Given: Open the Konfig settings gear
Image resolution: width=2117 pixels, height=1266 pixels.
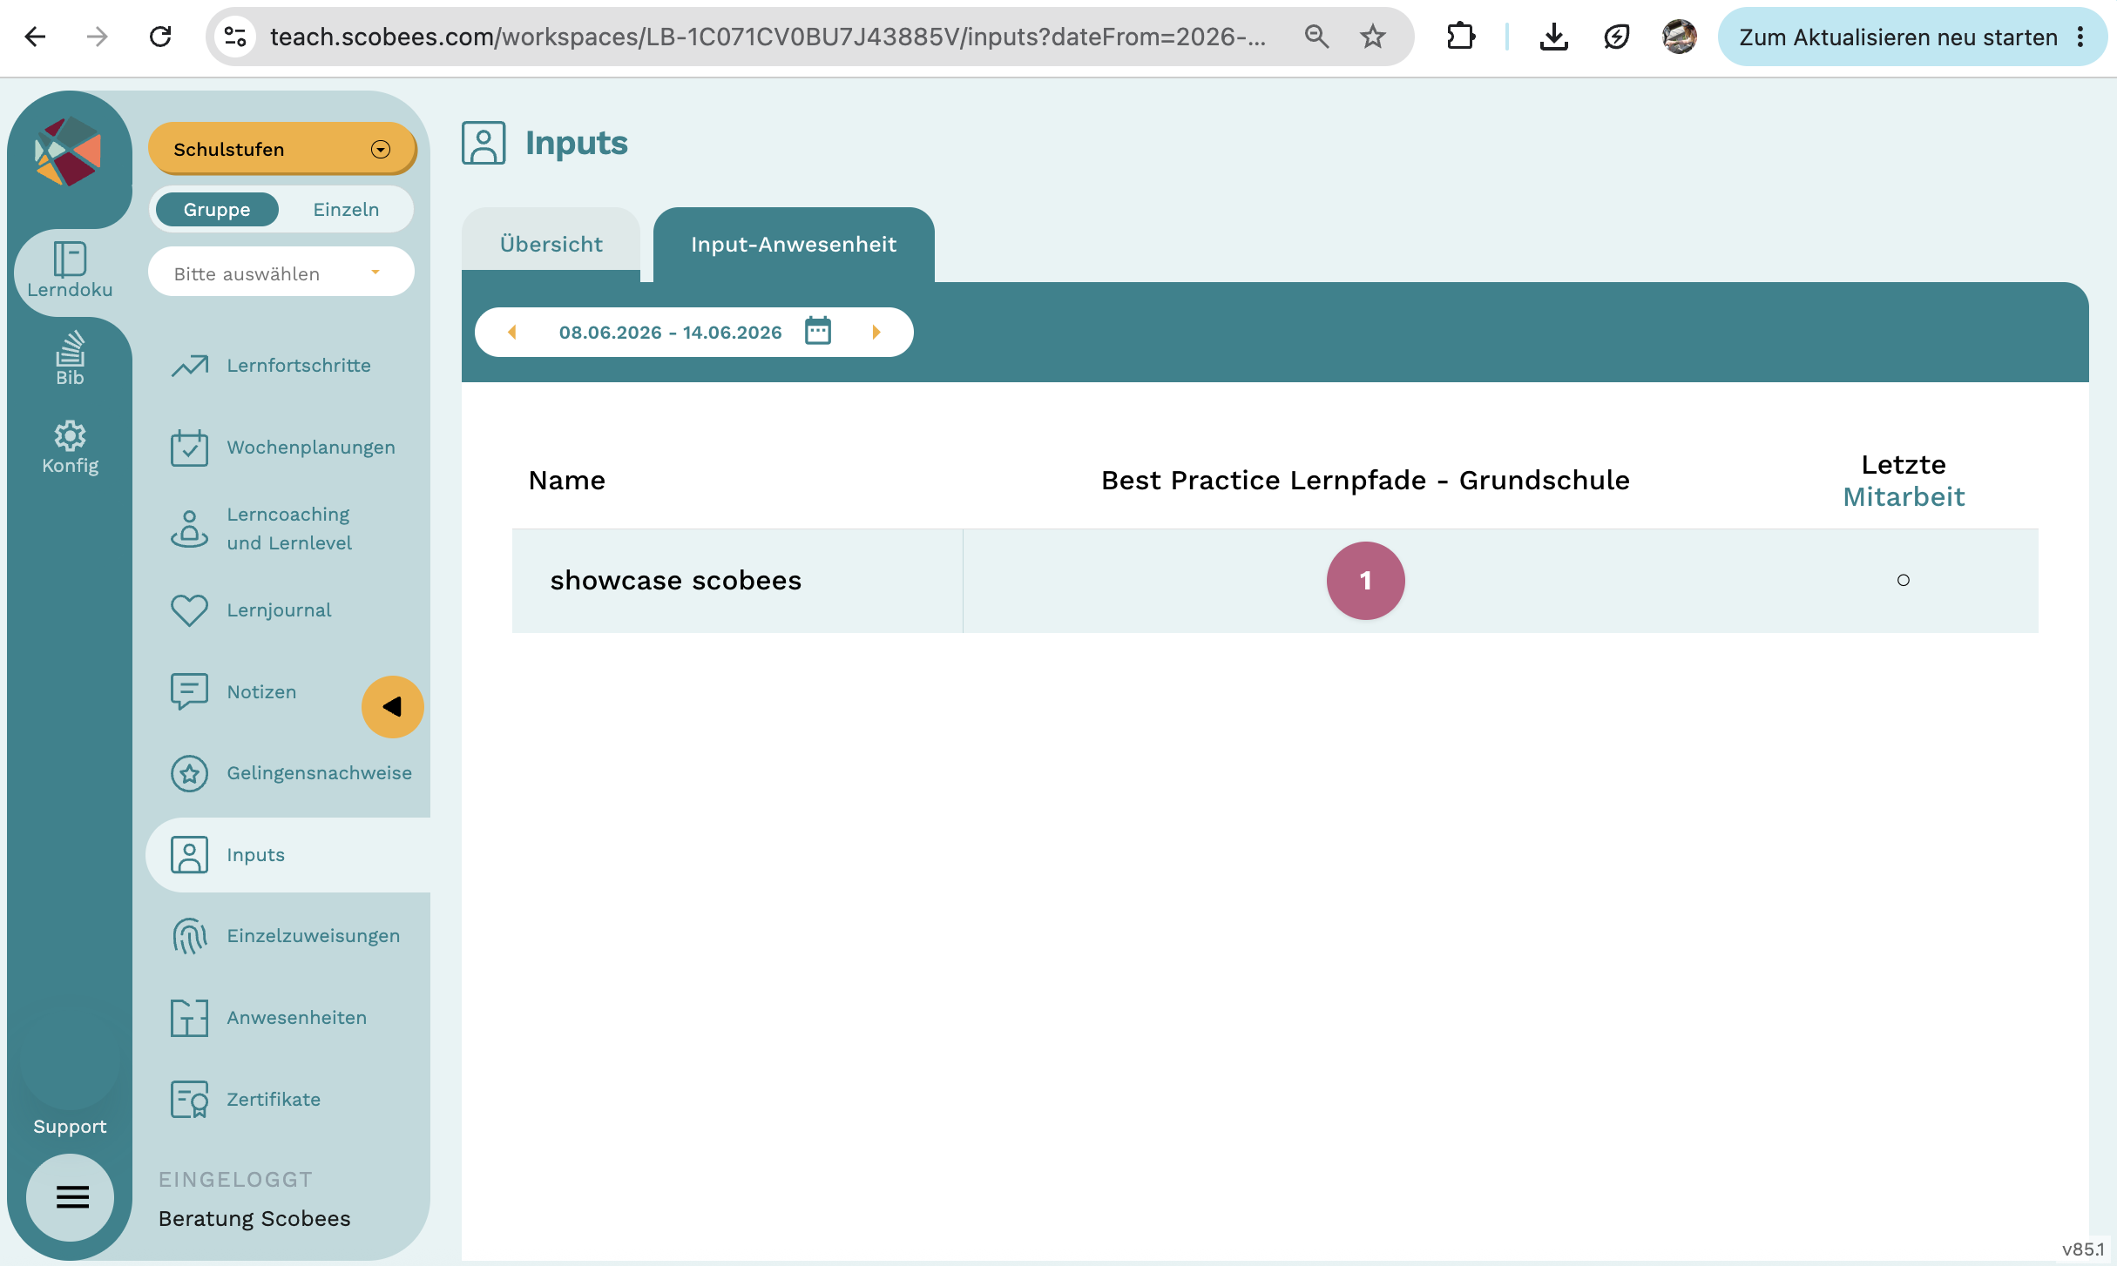Looking at the screenshot, I should (70, 448).
